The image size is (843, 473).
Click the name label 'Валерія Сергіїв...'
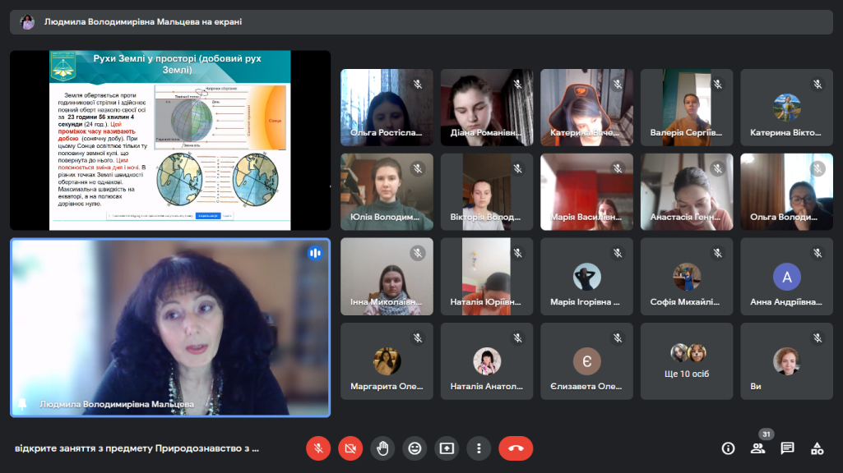(686, 132)
